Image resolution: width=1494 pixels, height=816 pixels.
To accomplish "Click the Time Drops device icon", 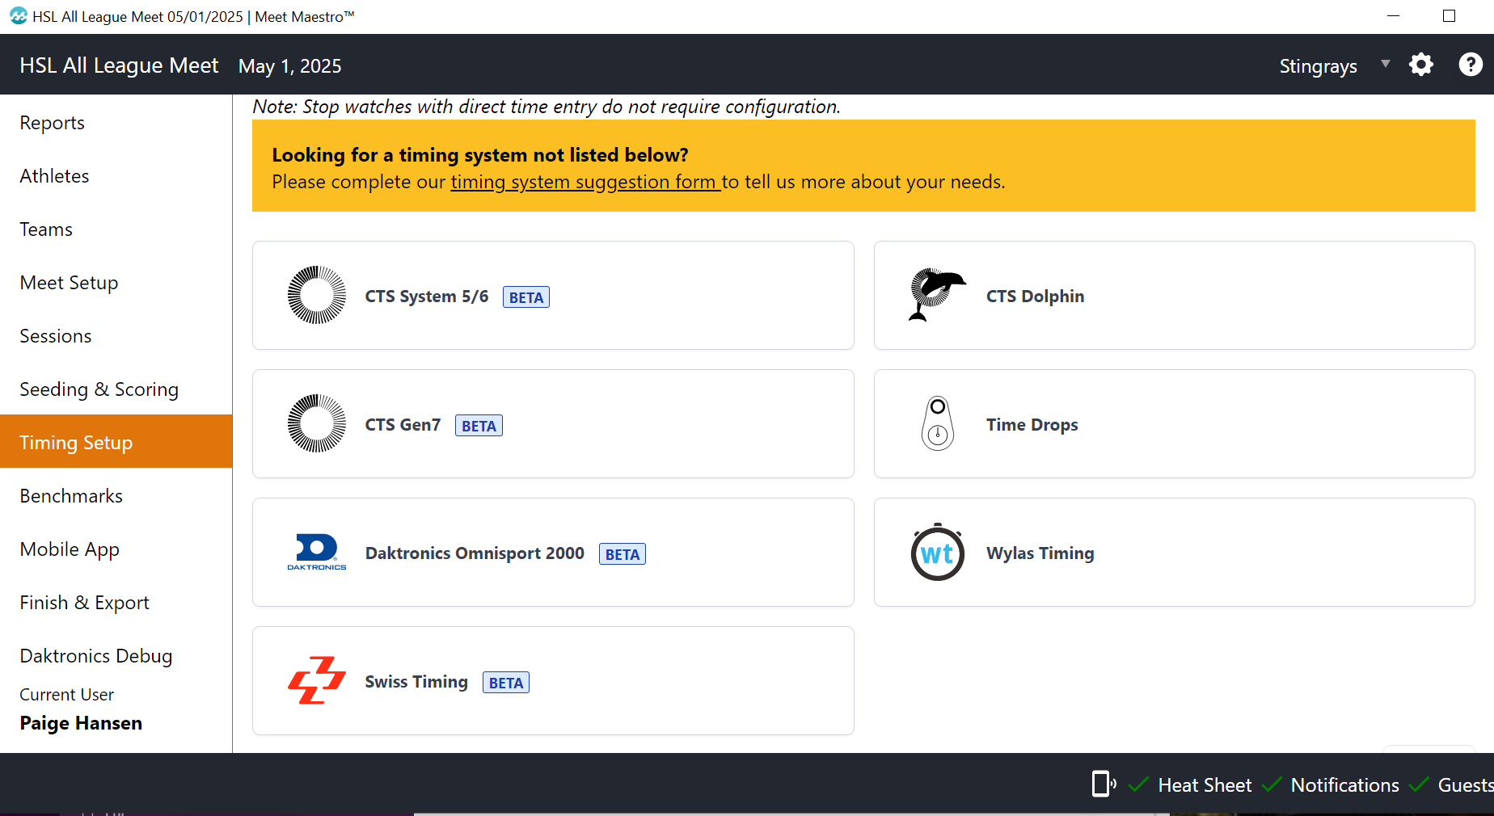I will (938, 423).
